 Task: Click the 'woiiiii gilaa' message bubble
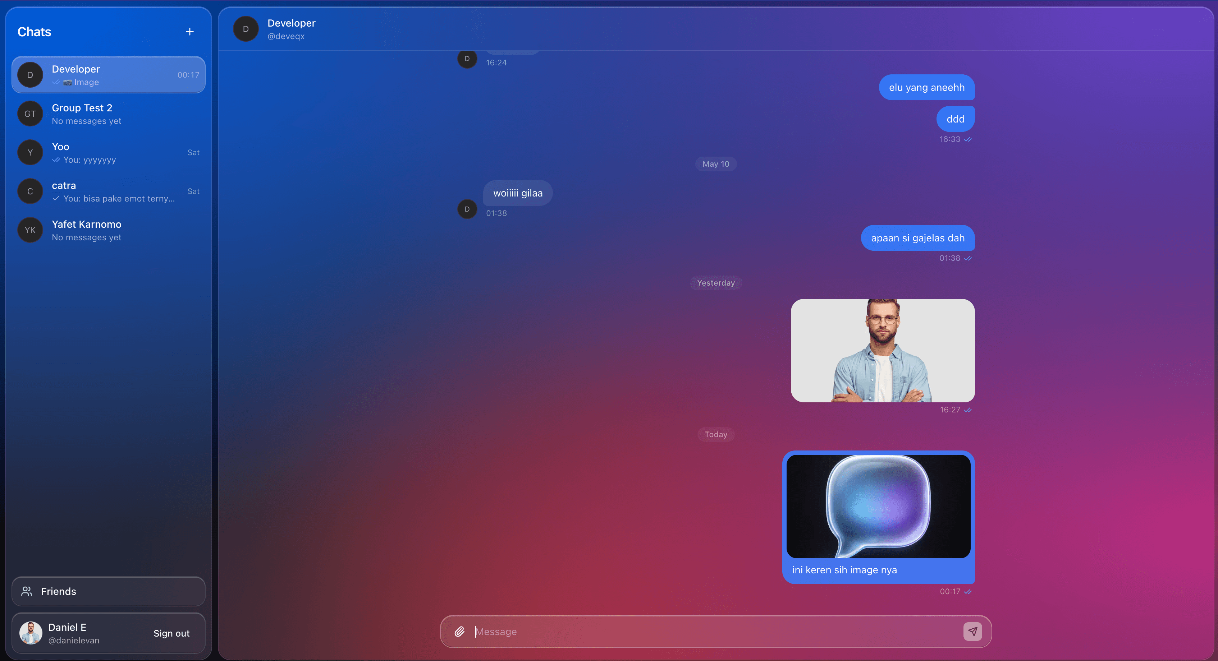point(518,193)
